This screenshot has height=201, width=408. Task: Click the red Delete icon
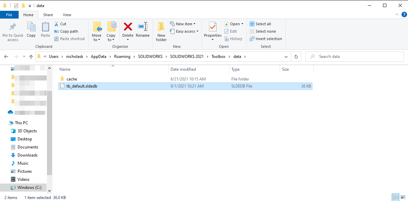[x=128, y=27]
